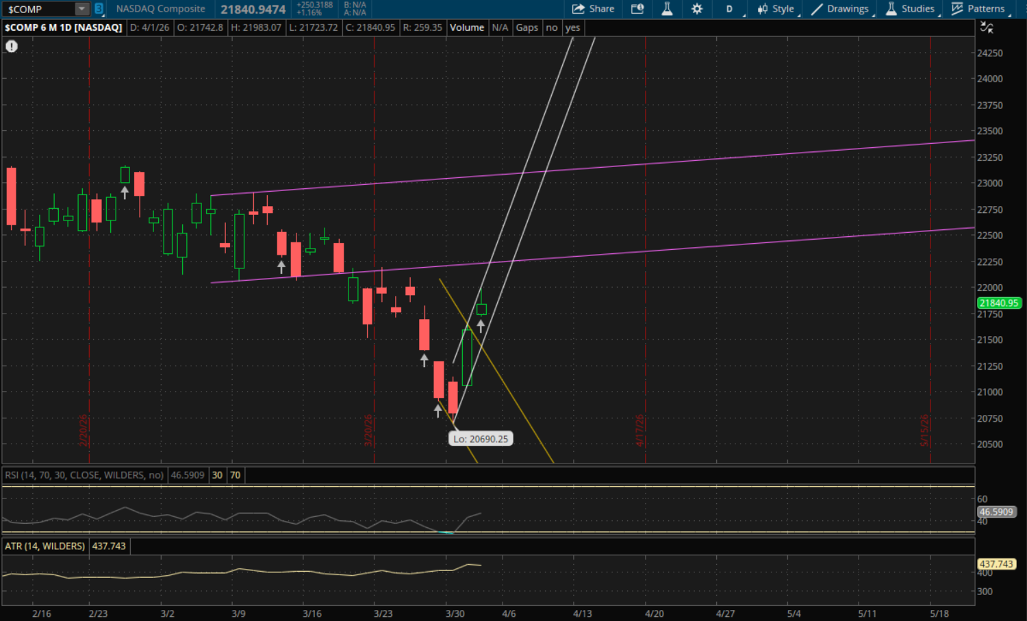Expand the $COMP symbol dropdown arrow
Screen dimensions: 1027x621
pos(81,9)
